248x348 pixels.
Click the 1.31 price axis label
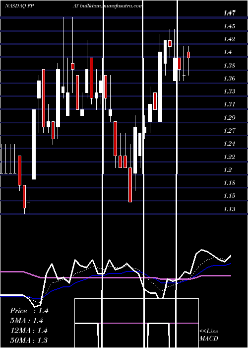pos(229,104)
